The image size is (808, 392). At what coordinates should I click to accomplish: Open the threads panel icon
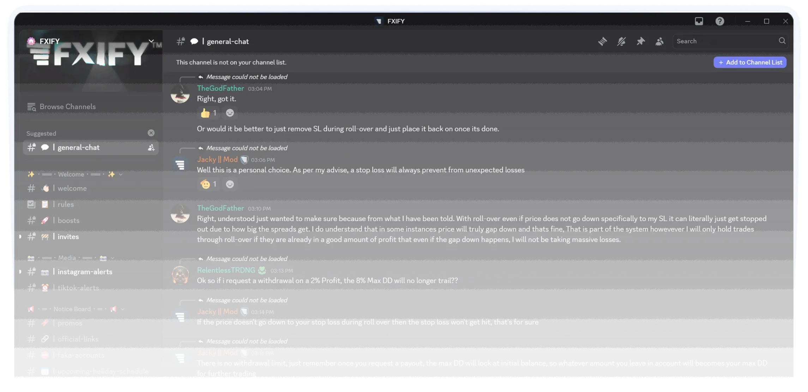pyautogui.click(x=603, y=41)
